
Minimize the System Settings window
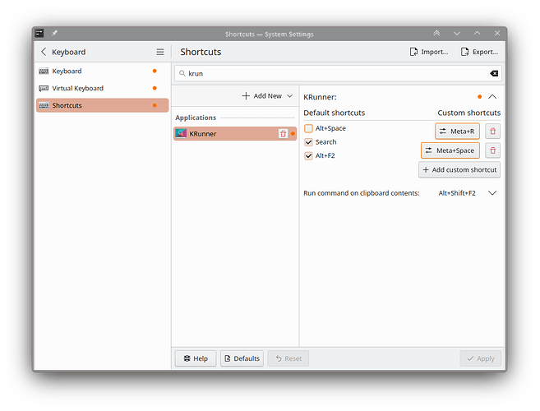pos(457,34)
